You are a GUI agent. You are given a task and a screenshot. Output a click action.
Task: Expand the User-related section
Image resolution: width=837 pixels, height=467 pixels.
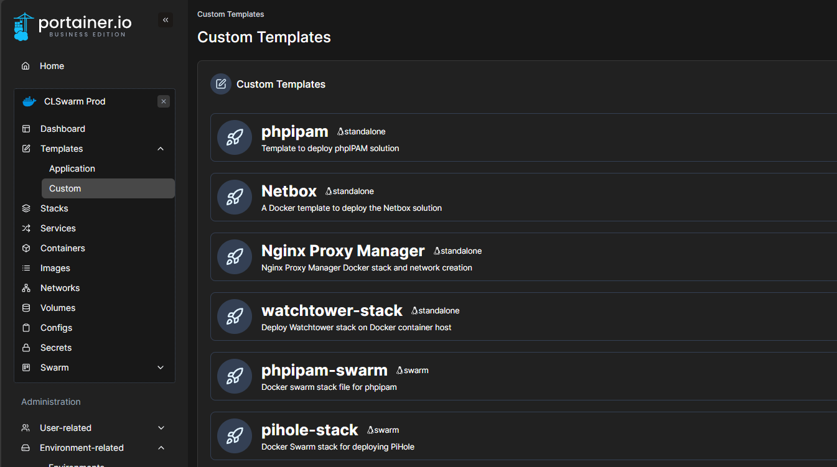pos(160,427)
